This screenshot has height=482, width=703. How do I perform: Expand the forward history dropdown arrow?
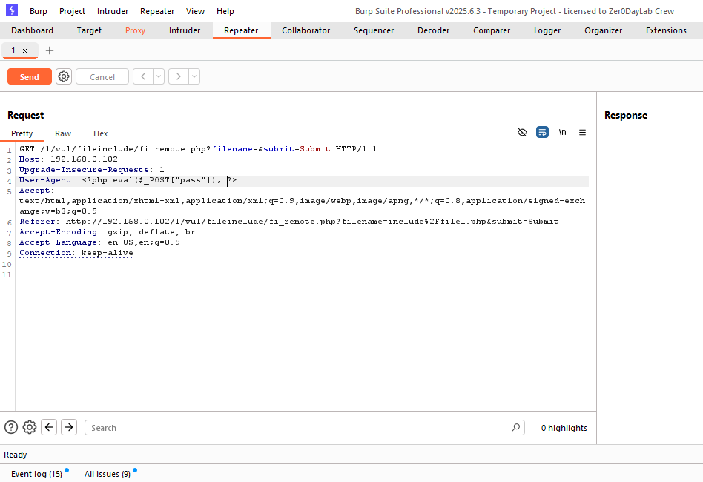coord(194,76)
